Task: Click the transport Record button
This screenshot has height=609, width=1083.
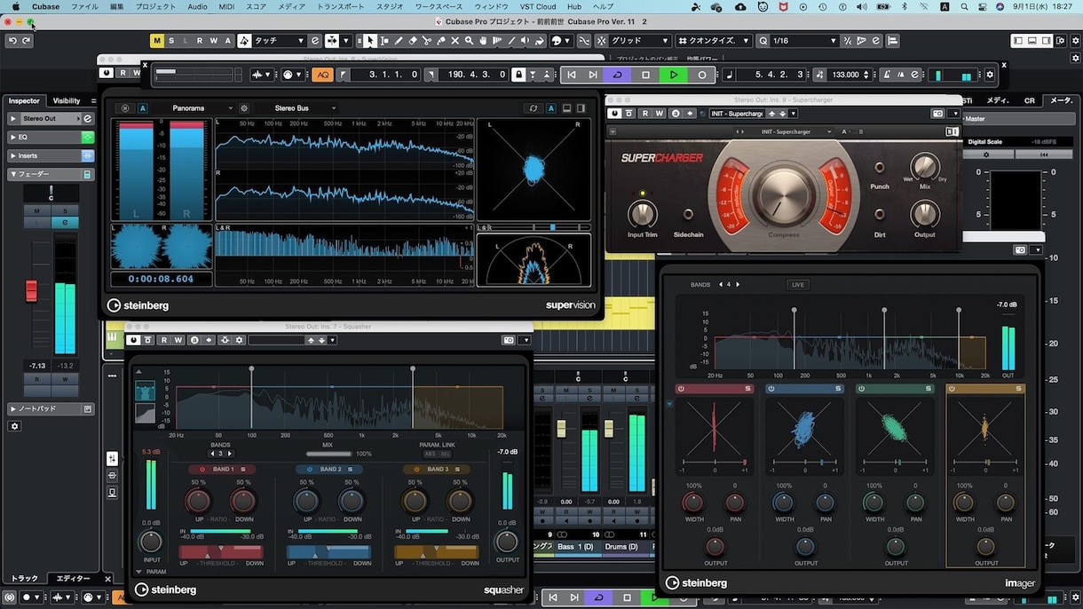Action: (x=702, y=75)
